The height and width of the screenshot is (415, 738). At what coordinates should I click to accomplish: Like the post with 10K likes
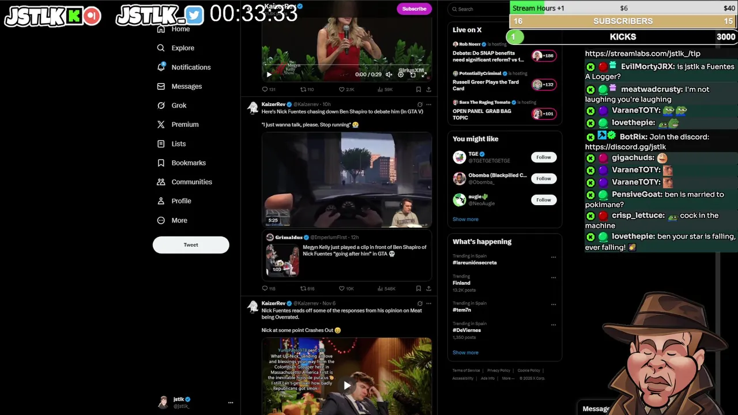pos(346,288)
